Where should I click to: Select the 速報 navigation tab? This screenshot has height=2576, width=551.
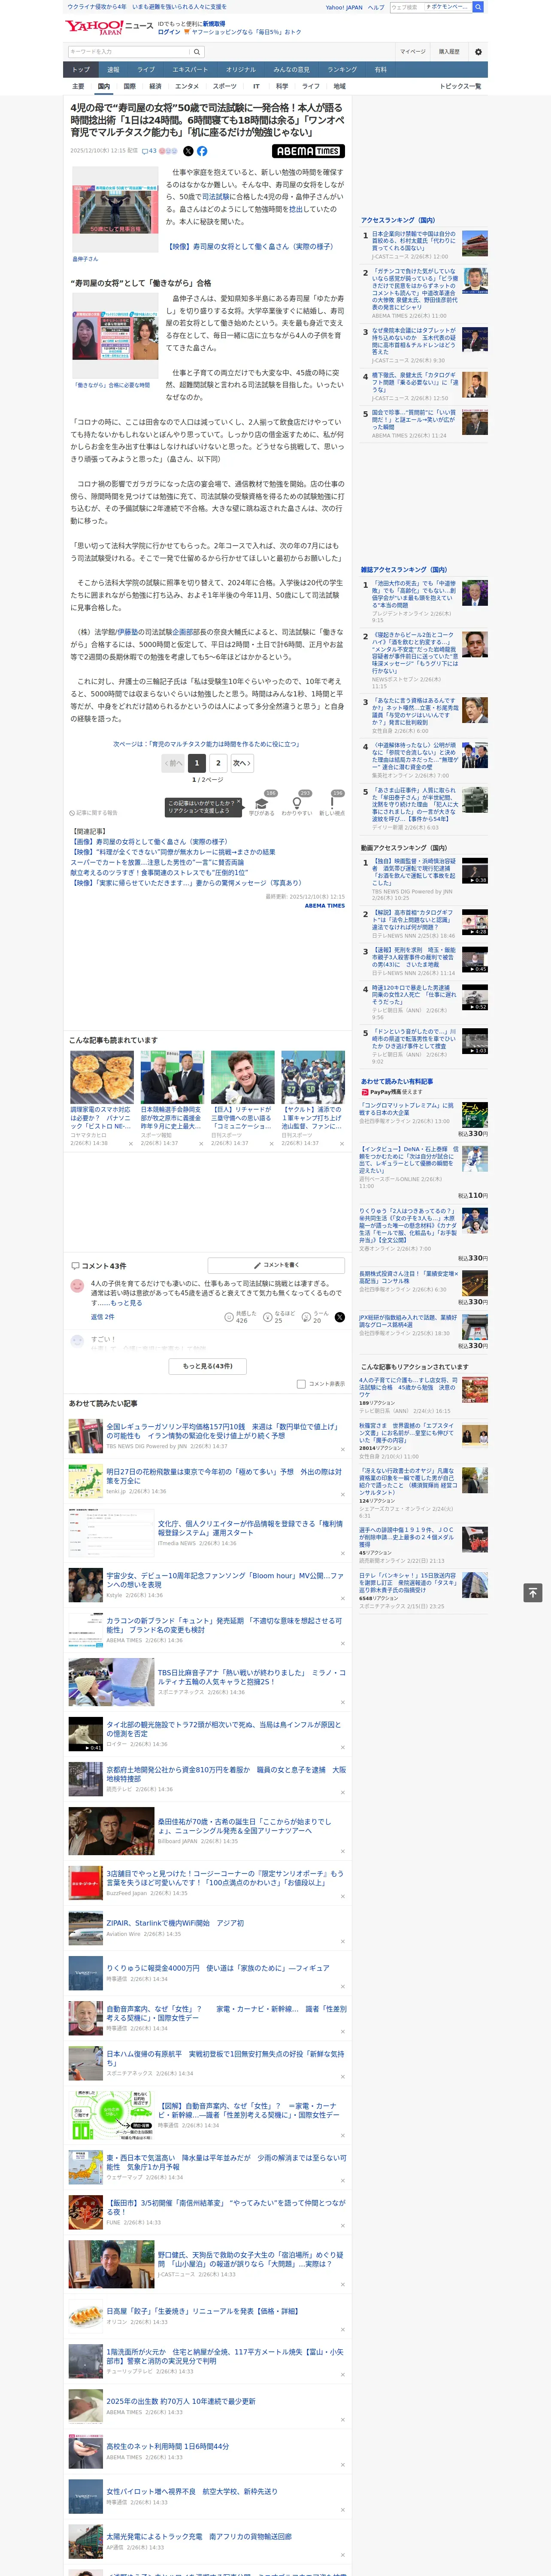(113, 70)
